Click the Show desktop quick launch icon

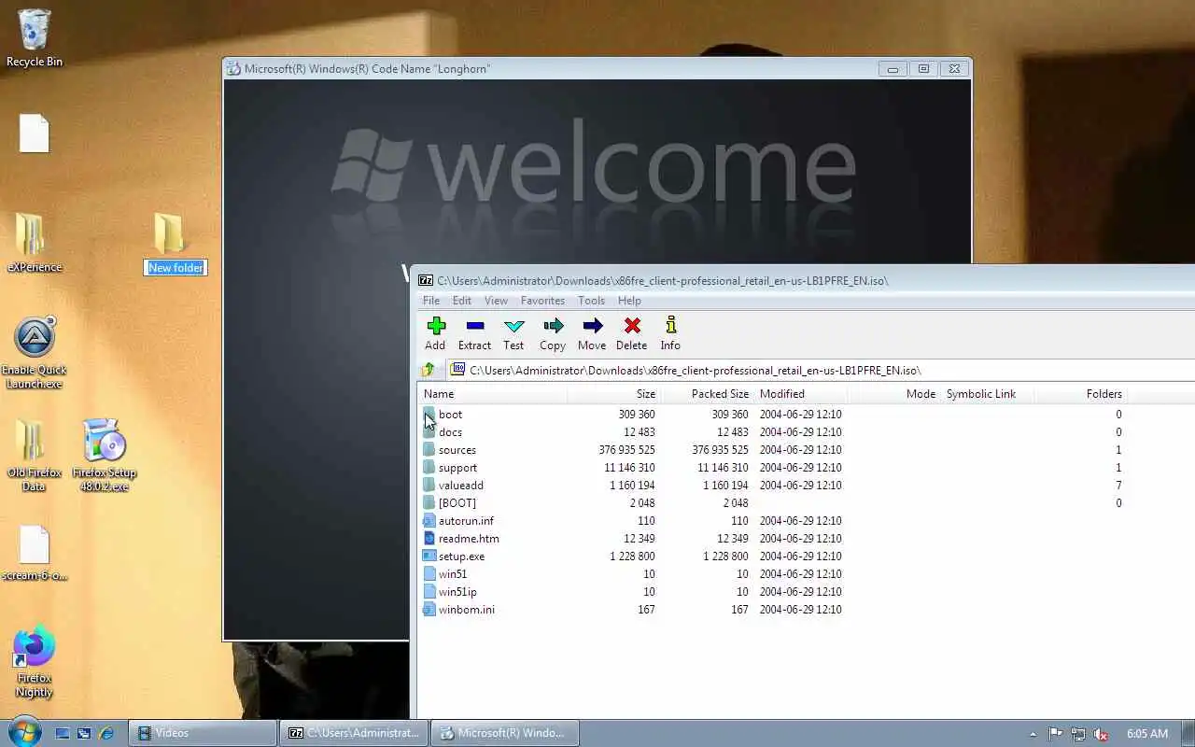pos(62,734)
